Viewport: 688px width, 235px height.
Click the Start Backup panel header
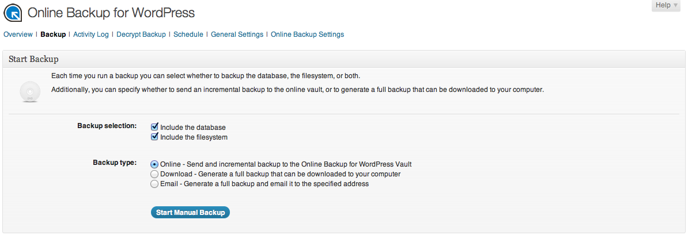(33, 59)
